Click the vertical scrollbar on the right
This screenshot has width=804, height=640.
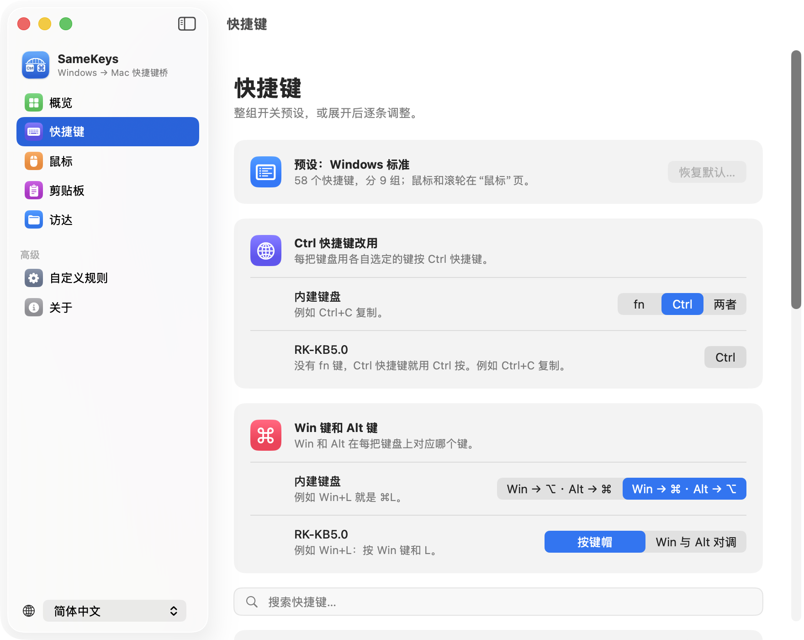pos(796,180)
